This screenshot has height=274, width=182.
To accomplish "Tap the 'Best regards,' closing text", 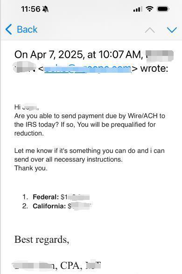I will pyautogui.click(x=42, y=240).
